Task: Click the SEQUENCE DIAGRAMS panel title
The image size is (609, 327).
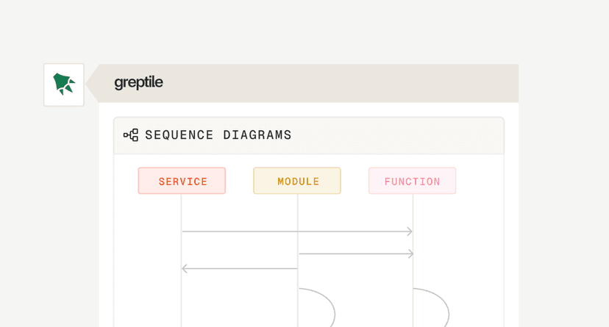Action: click(x=218, y=135)
